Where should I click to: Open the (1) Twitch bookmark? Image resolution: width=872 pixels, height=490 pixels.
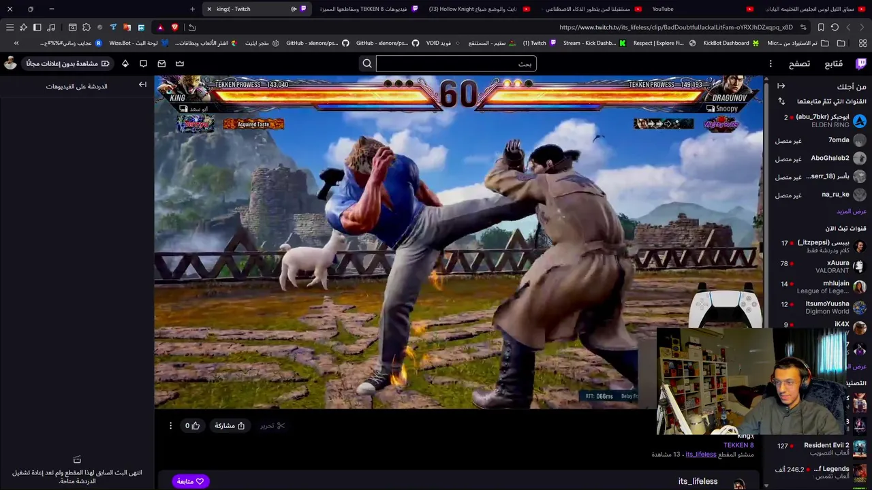coord(540,43)
